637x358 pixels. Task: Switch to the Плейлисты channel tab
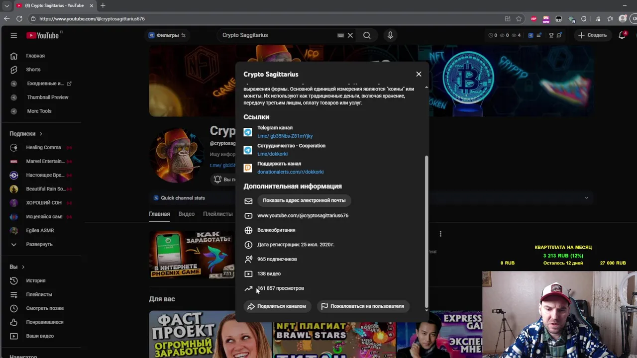[x=218, y=214]
